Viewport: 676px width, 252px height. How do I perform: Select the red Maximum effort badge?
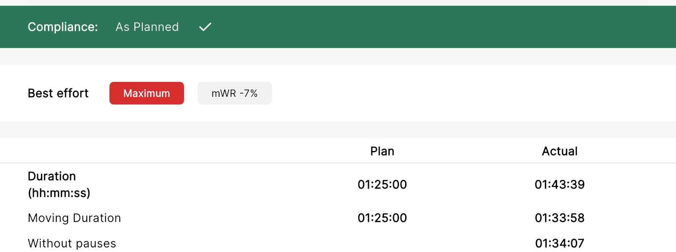click(x=146, y=93)
